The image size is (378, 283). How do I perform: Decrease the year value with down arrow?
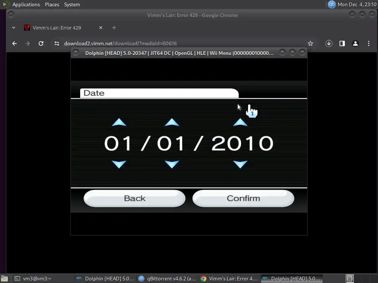[x=240, y=164]
